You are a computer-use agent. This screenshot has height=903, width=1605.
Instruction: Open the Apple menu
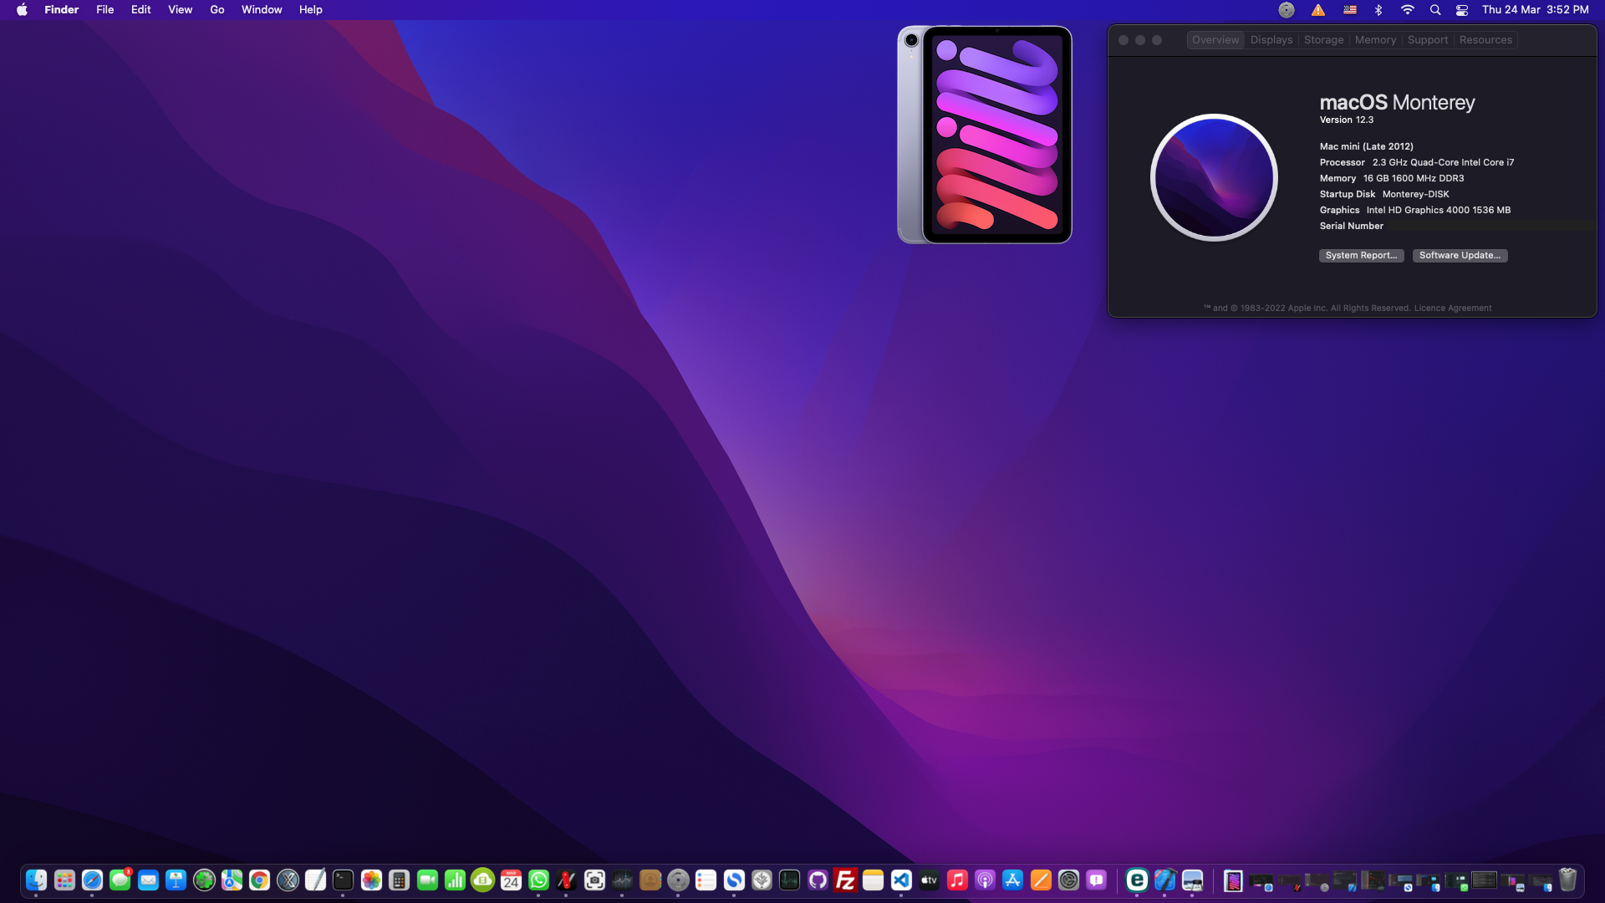point(22,10)
